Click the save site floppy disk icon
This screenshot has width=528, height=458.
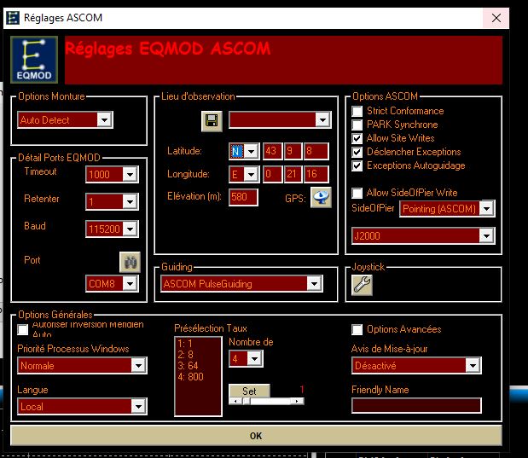point(212,120)
